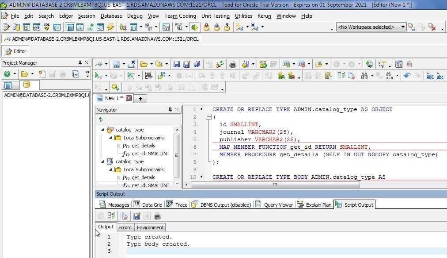447x258 pixels.
Task: Click the Navigator vertical scrollbar down arrow
Action: tap(177, 184)
